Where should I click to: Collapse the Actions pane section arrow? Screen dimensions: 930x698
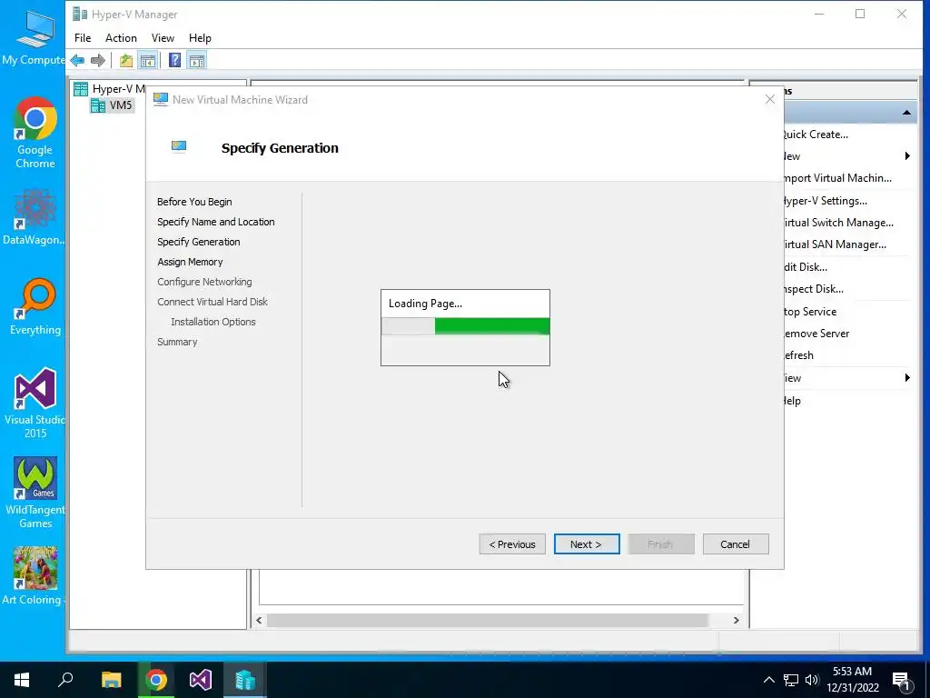(906, 113)
